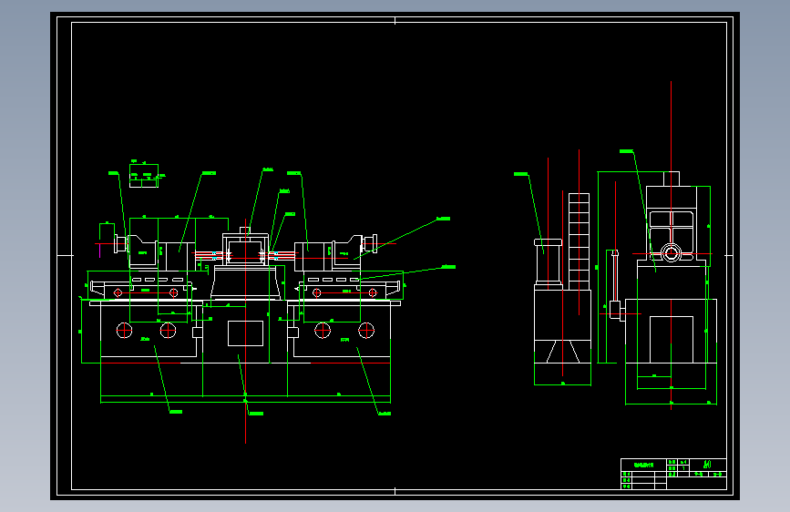Select the leftmost crosshair circle on the left base
790x512 pixels.
tap(124, 331)
